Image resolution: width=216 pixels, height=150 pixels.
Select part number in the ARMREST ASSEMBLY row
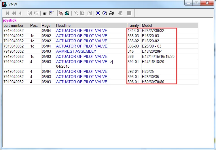pos(14,51)
